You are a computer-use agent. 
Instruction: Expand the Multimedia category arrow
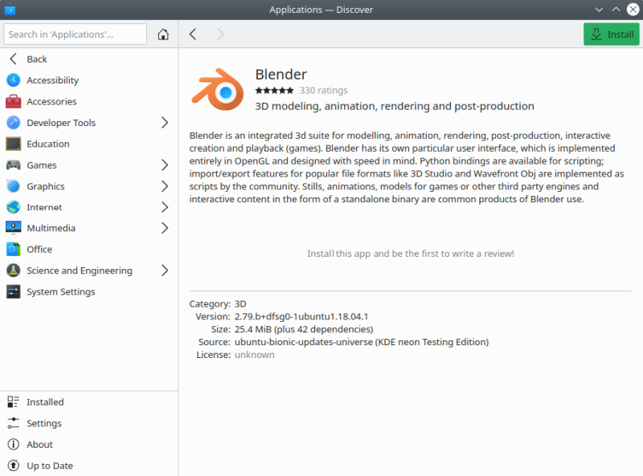click(x=165, y=228)
